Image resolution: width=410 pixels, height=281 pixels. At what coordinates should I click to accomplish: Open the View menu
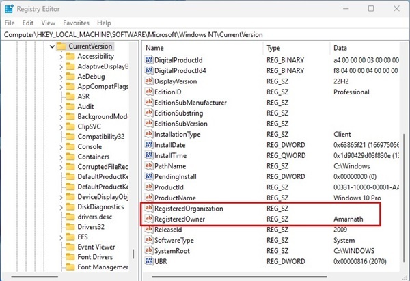pyautogui.click(x=48, y=23)
